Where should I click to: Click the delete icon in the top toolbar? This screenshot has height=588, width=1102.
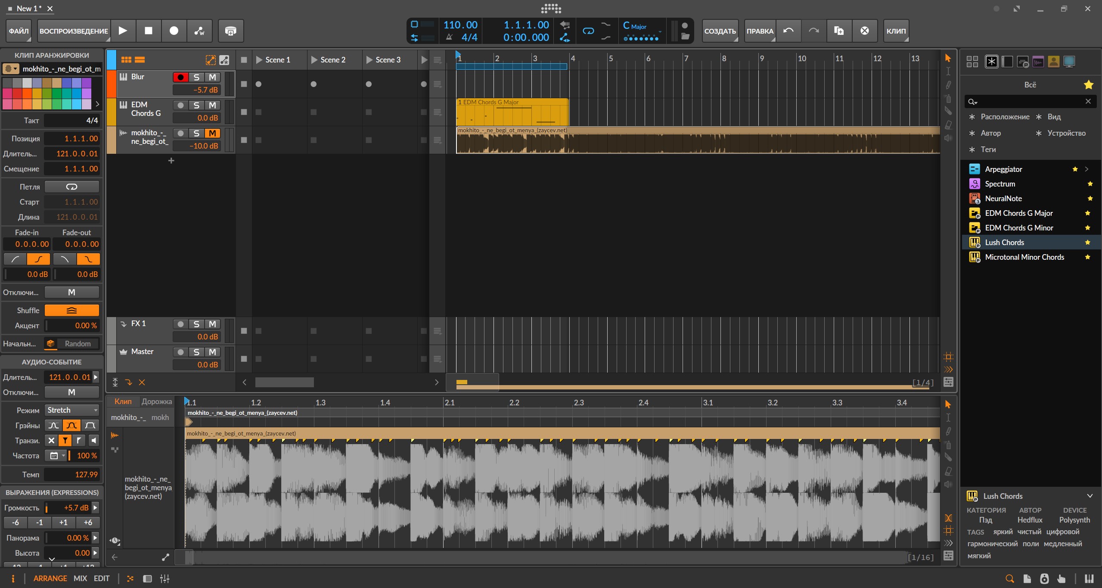(x=864, y=31)
